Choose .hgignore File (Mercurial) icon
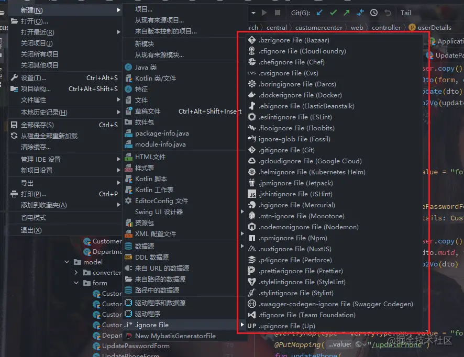 pyautogui.click(x=252, y=205)
